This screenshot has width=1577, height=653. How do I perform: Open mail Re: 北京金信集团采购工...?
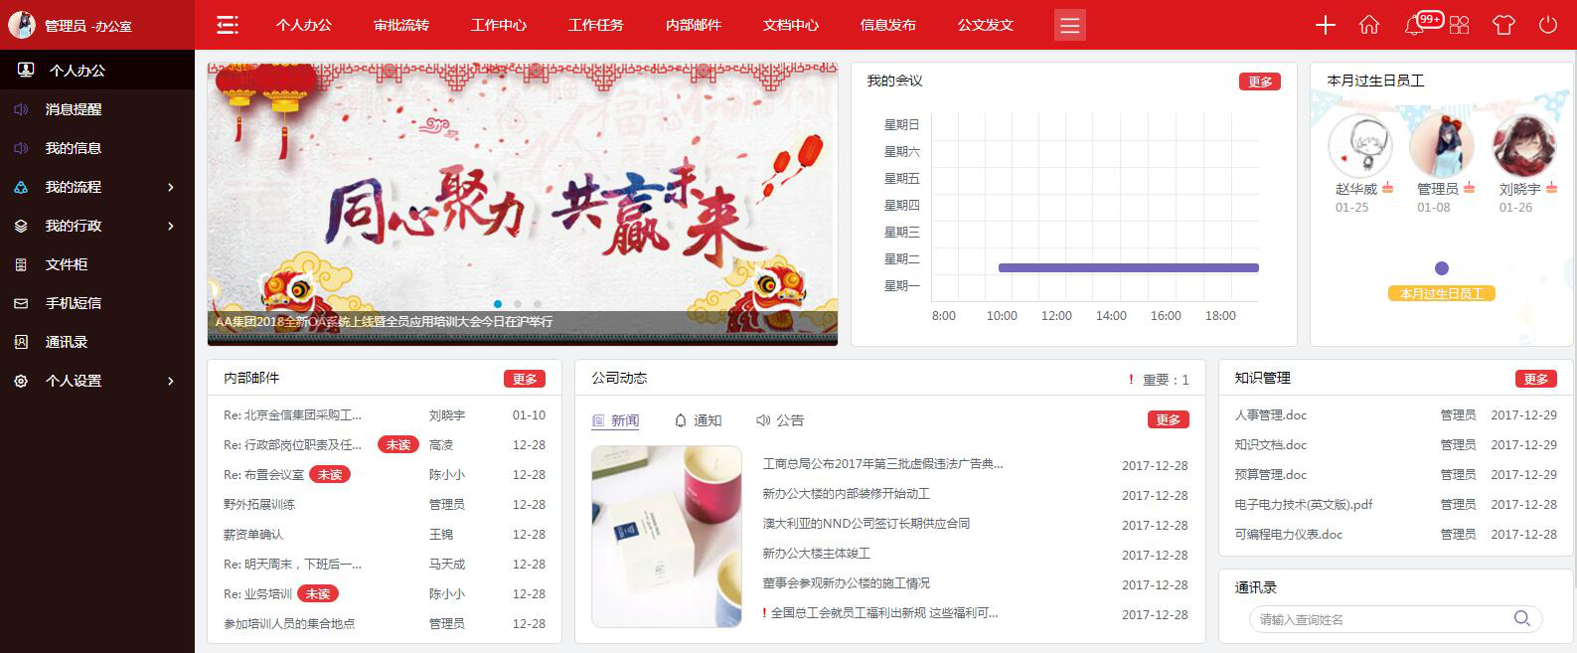(x=292, y=415)
